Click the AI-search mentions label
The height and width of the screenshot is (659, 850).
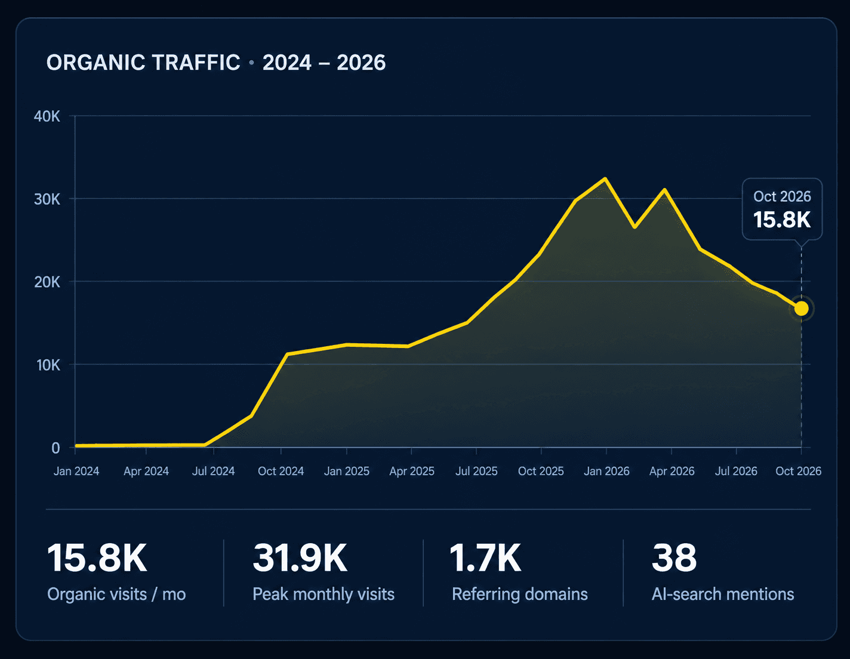pyautogui.click(x=723, y=594)
